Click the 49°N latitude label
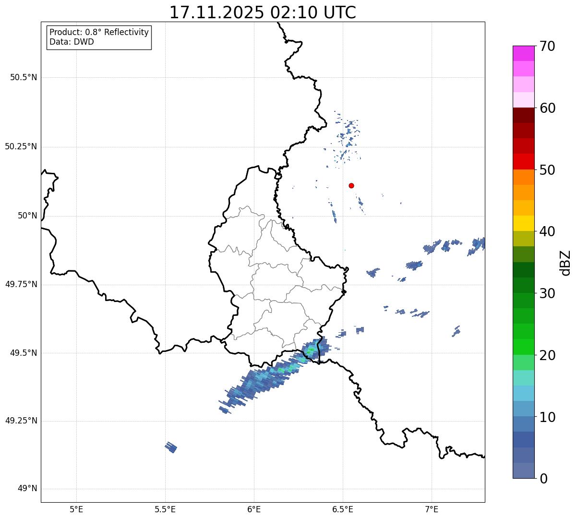The width and height of the screenshot is (577, 519). click(27, 489)
